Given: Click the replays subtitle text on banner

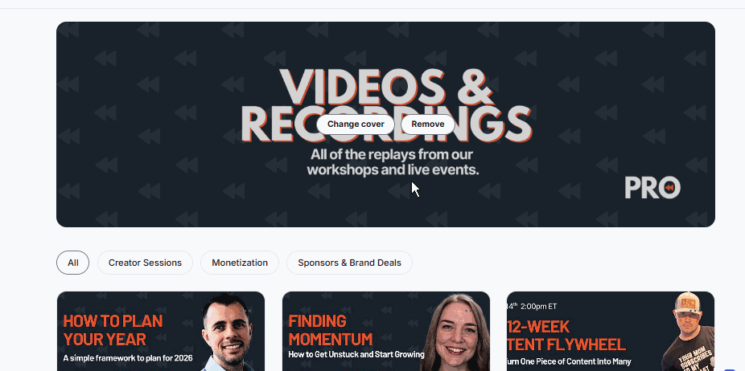Looking at the screenshot, I should (x=393, y=161).
